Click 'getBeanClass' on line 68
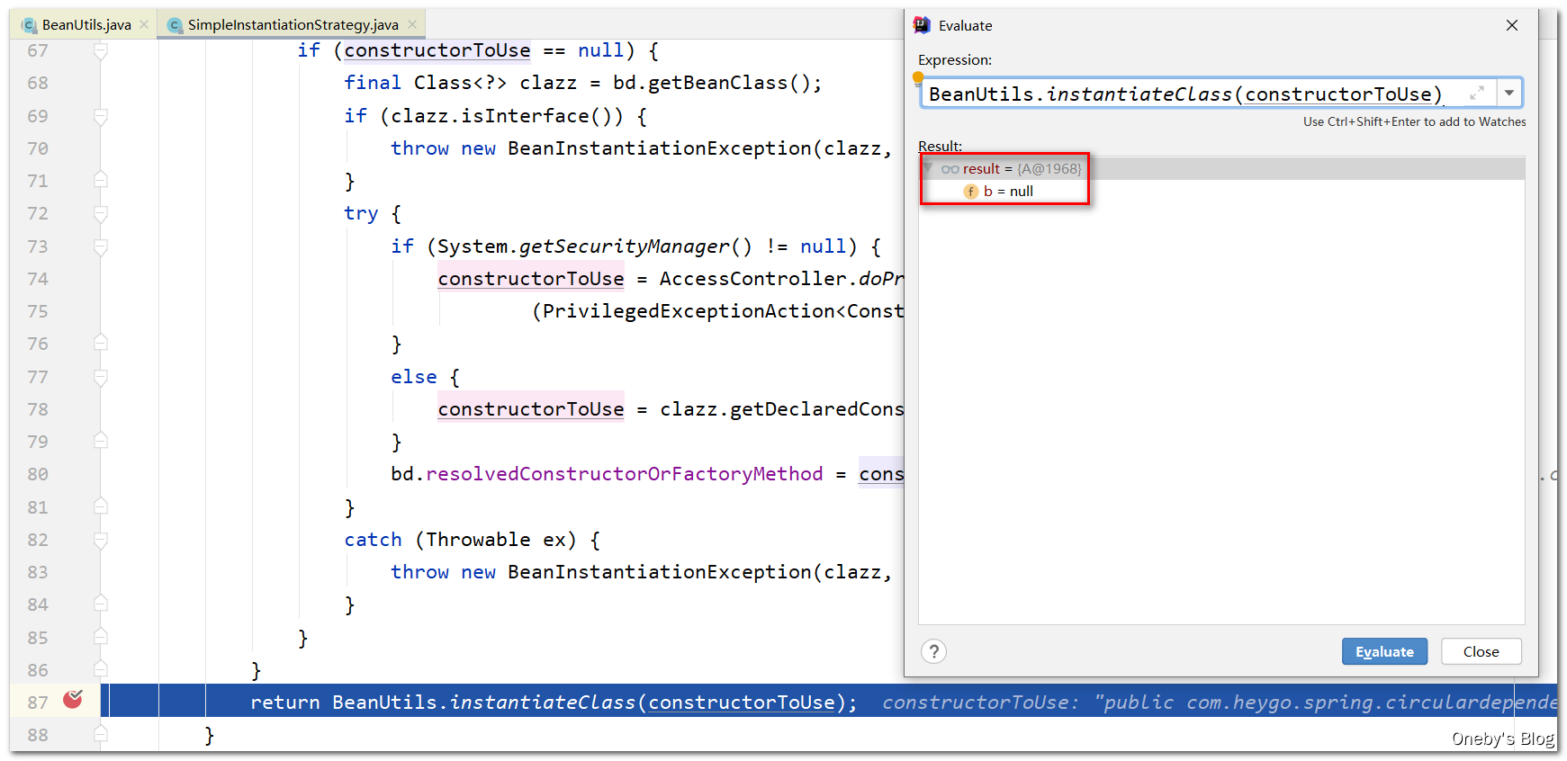 [x=717, y=83]
